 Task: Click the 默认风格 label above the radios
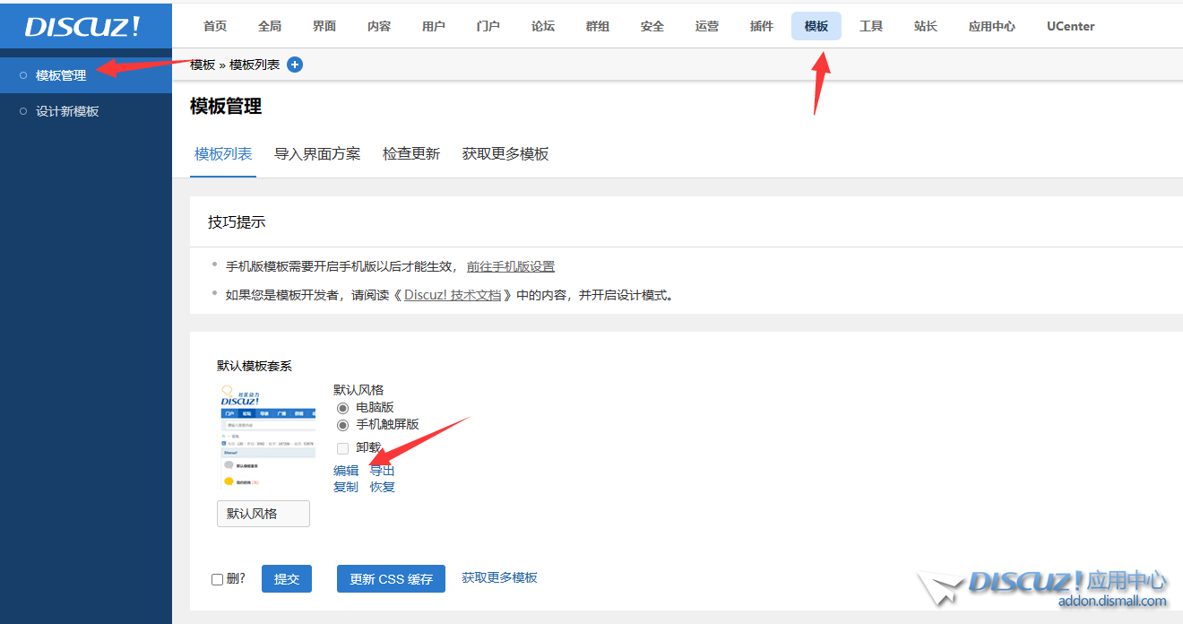point(358,390)
